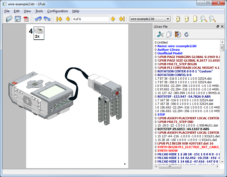Copy selected text in LDraw File panel
Image resolution: width=227 pixels, height=177 pixels.
169,34
